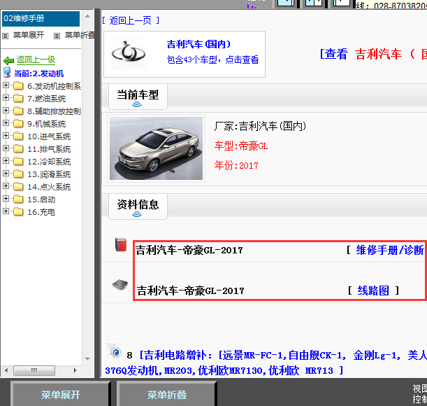
Task: Select the 资料信息 tab
Action: 138,206
